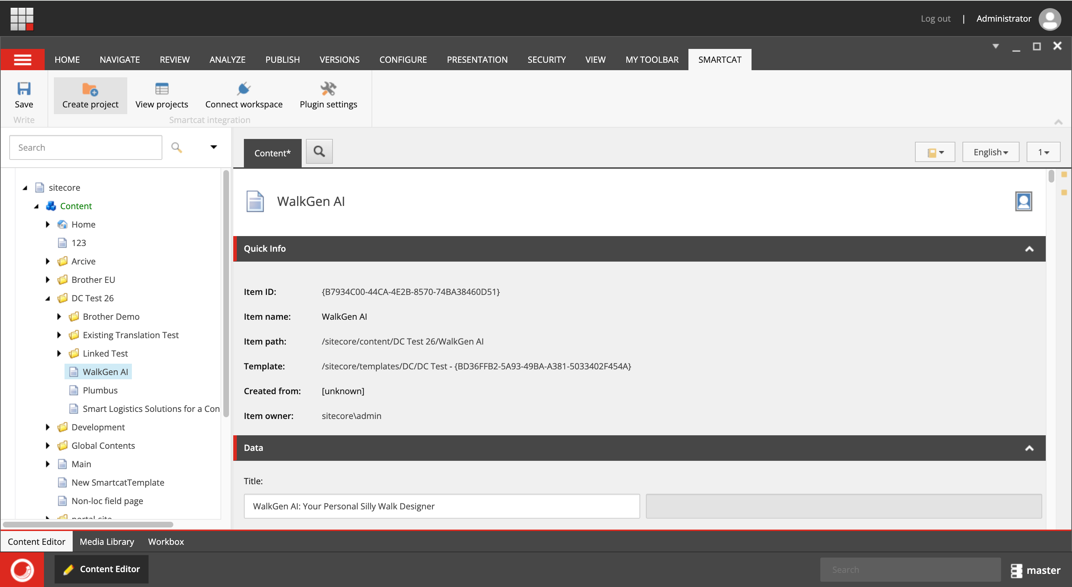The width and height of the screenshot is (1072, 587).
Task: Click the Administrator avatar icon
Action: pyautogui.click(x=1050, y=19)
